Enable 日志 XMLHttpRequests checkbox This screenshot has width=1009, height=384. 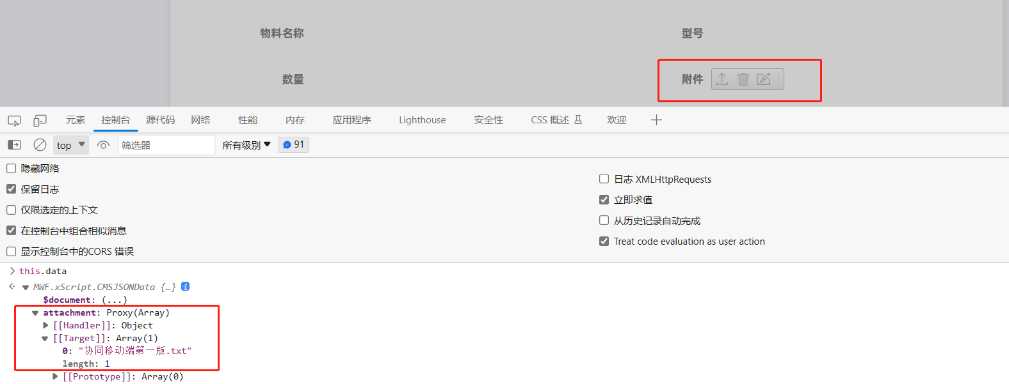point(604,179)
